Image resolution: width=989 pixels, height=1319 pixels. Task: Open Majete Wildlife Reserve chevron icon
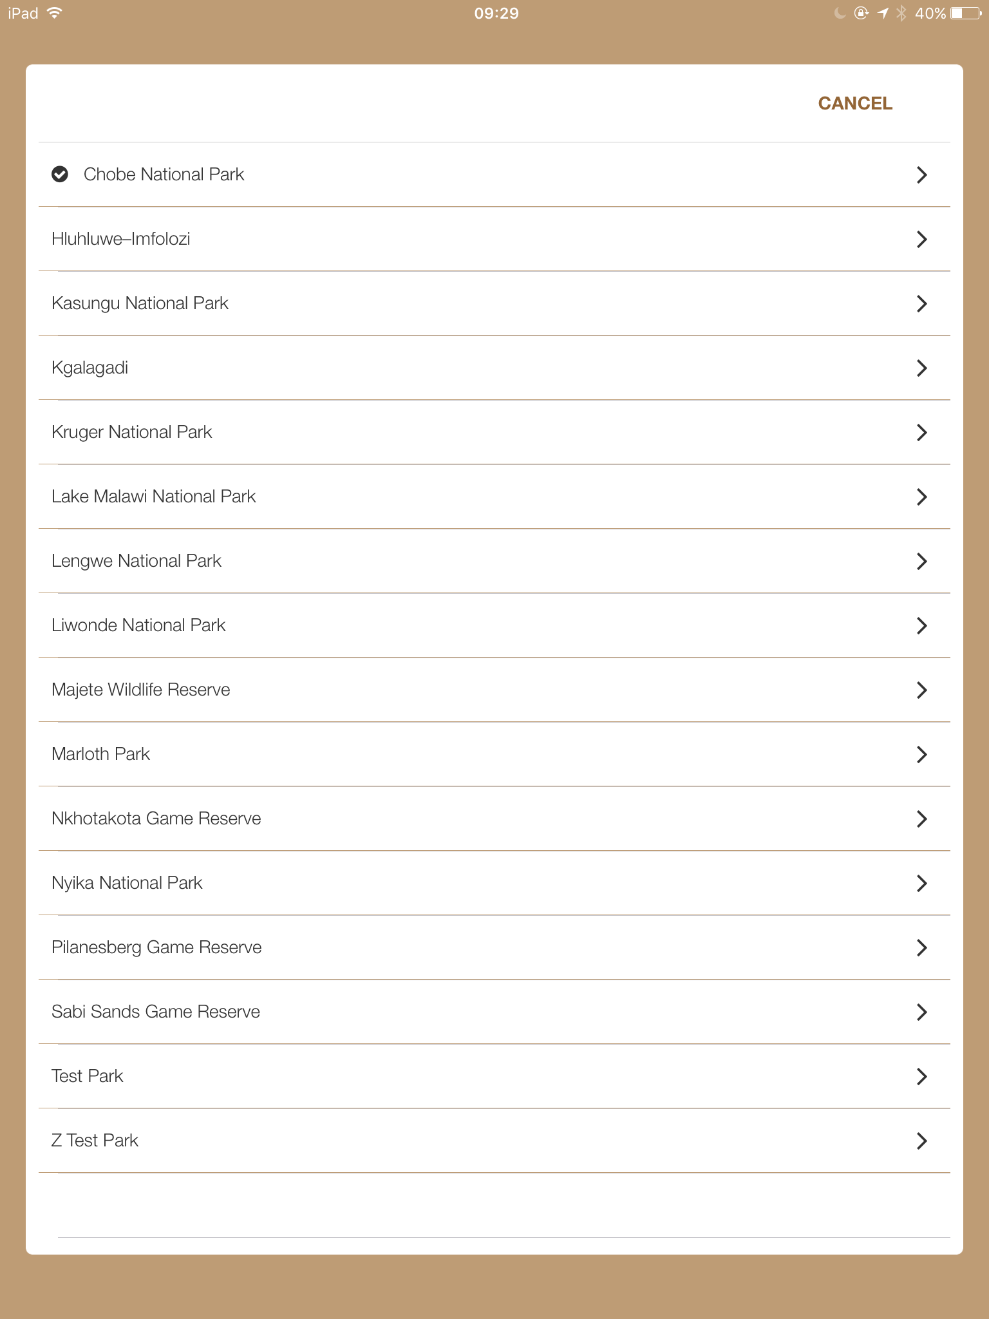click(921, 690)
